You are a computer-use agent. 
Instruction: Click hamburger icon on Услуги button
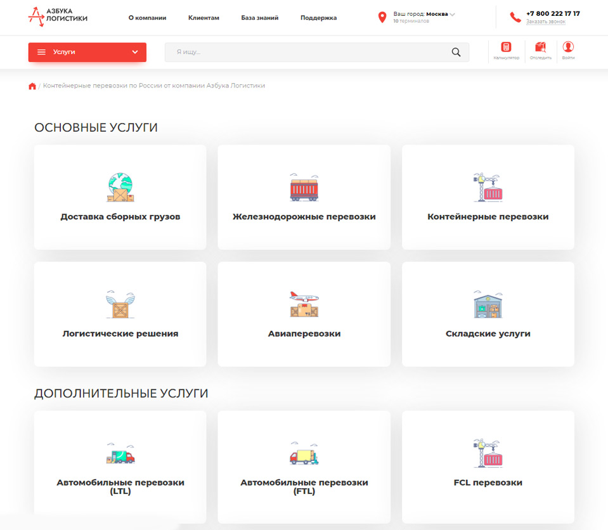click(41, 52)
